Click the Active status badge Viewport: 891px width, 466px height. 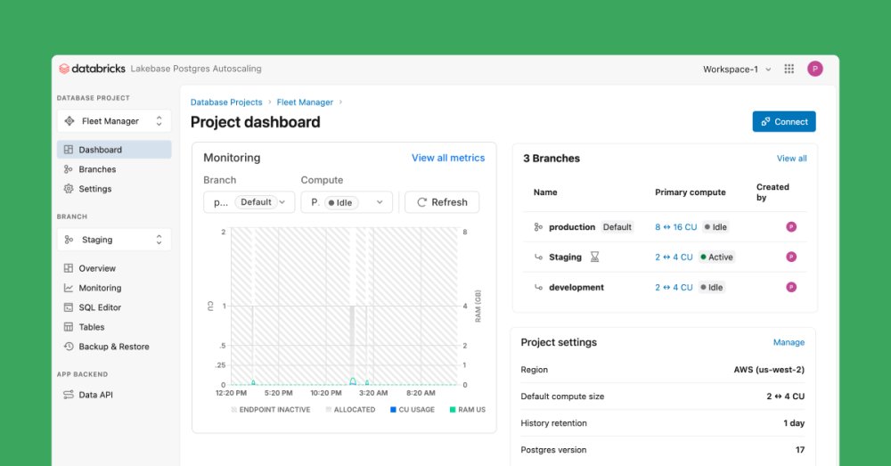(x=716, y=257)
